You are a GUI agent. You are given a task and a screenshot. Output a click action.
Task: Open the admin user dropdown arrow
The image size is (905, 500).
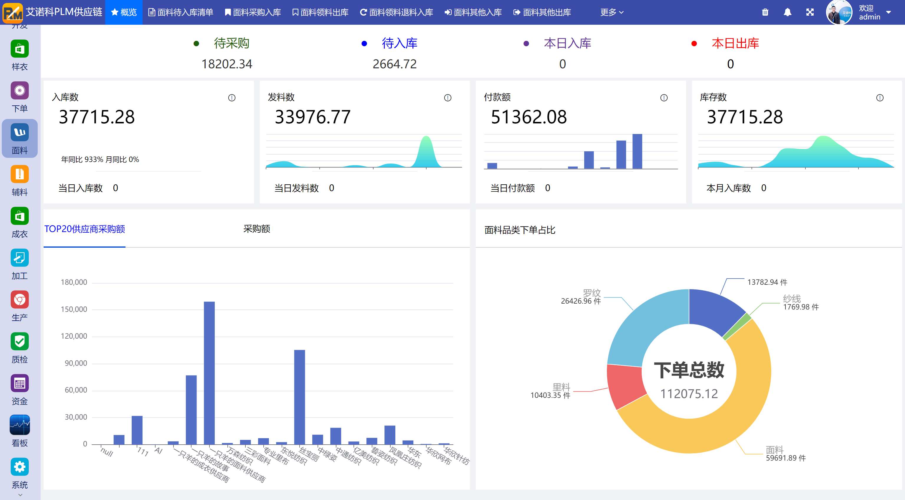[x=889, y=12]
